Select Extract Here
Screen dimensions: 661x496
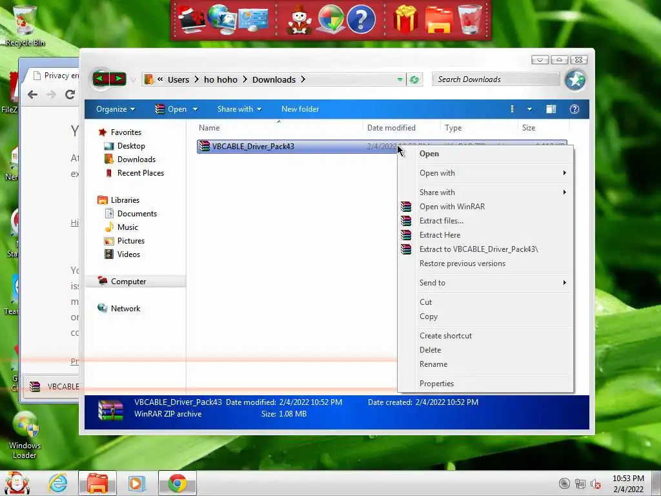tap(485, 235)
